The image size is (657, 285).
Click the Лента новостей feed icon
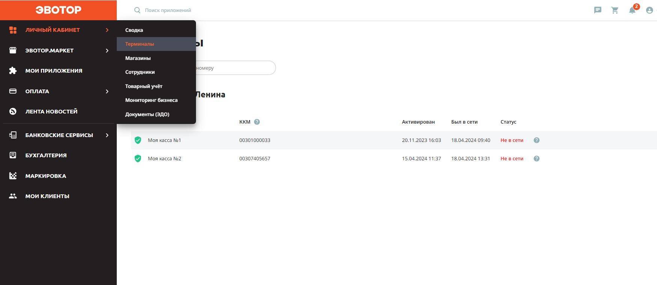[13, 111]
